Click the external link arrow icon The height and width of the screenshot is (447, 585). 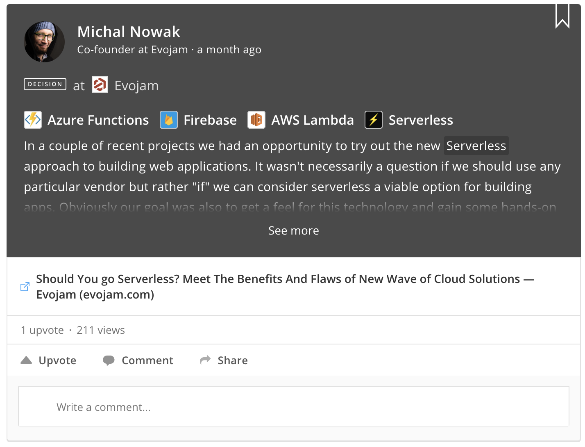25,287
